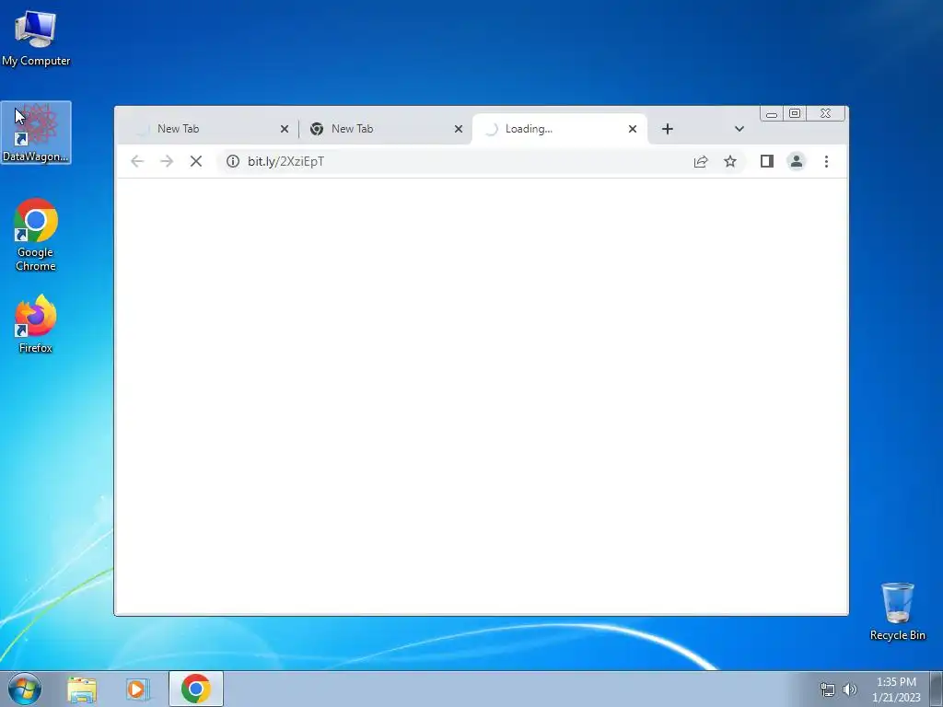This screenshot has width=943, height=707.
Task: Select the Loading... tab
Action: [x=559, y=129]
